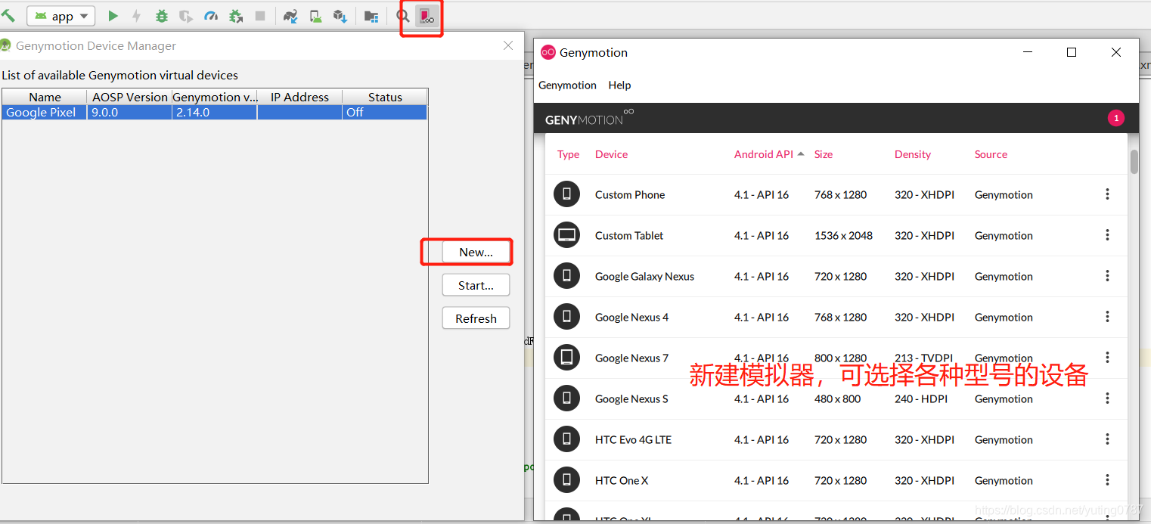Click the Start... button
This screenshot has height=524, width=1151.
[x=476, y=285]
